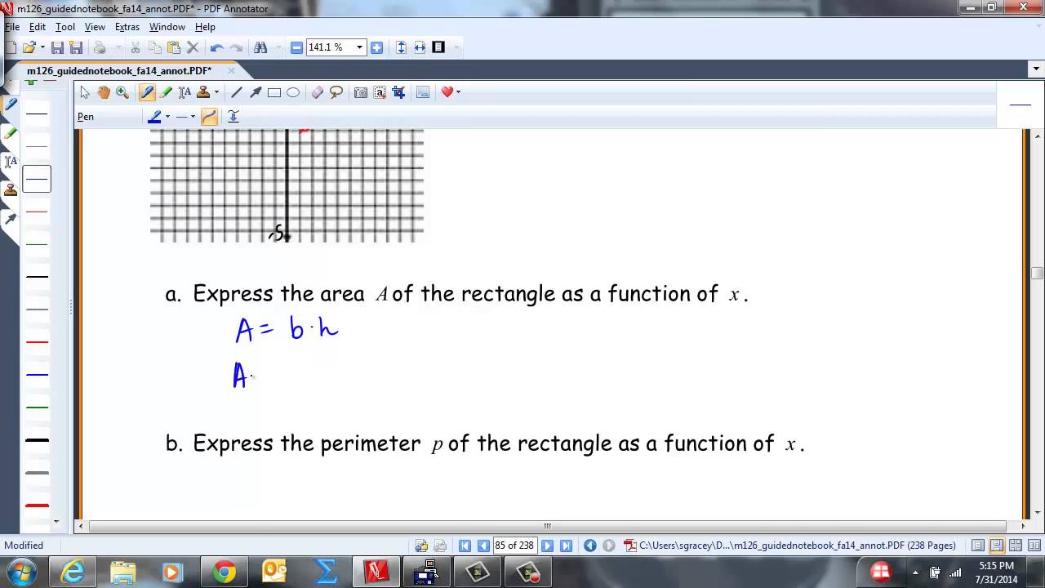
Task: Open Google Chrome from the taskbar
Action: pyautogui.click(x=224, y=572)
